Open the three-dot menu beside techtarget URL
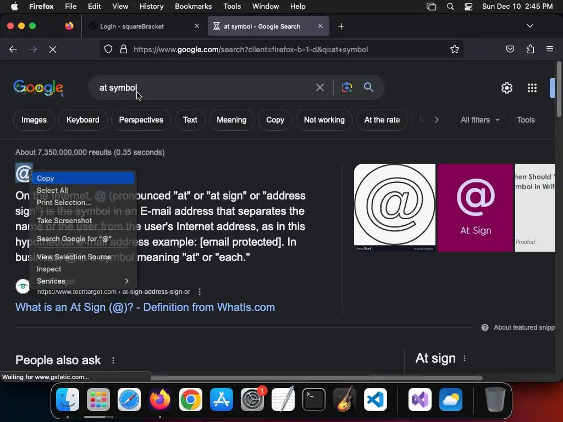Screen dimensions: 563x422 200,292
